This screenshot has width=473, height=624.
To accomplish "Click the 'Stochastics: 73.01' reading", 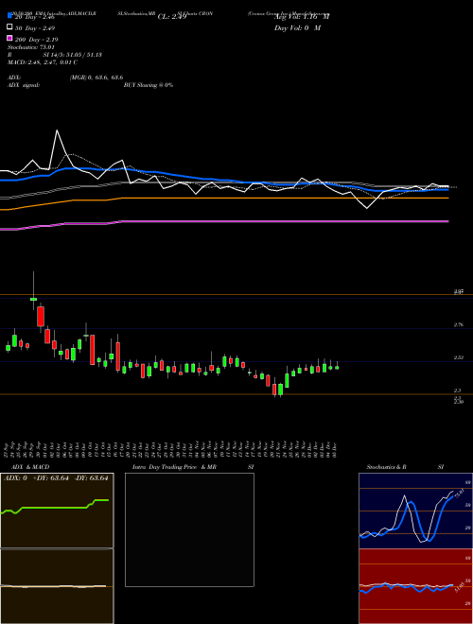I will [x=31, y=47].
